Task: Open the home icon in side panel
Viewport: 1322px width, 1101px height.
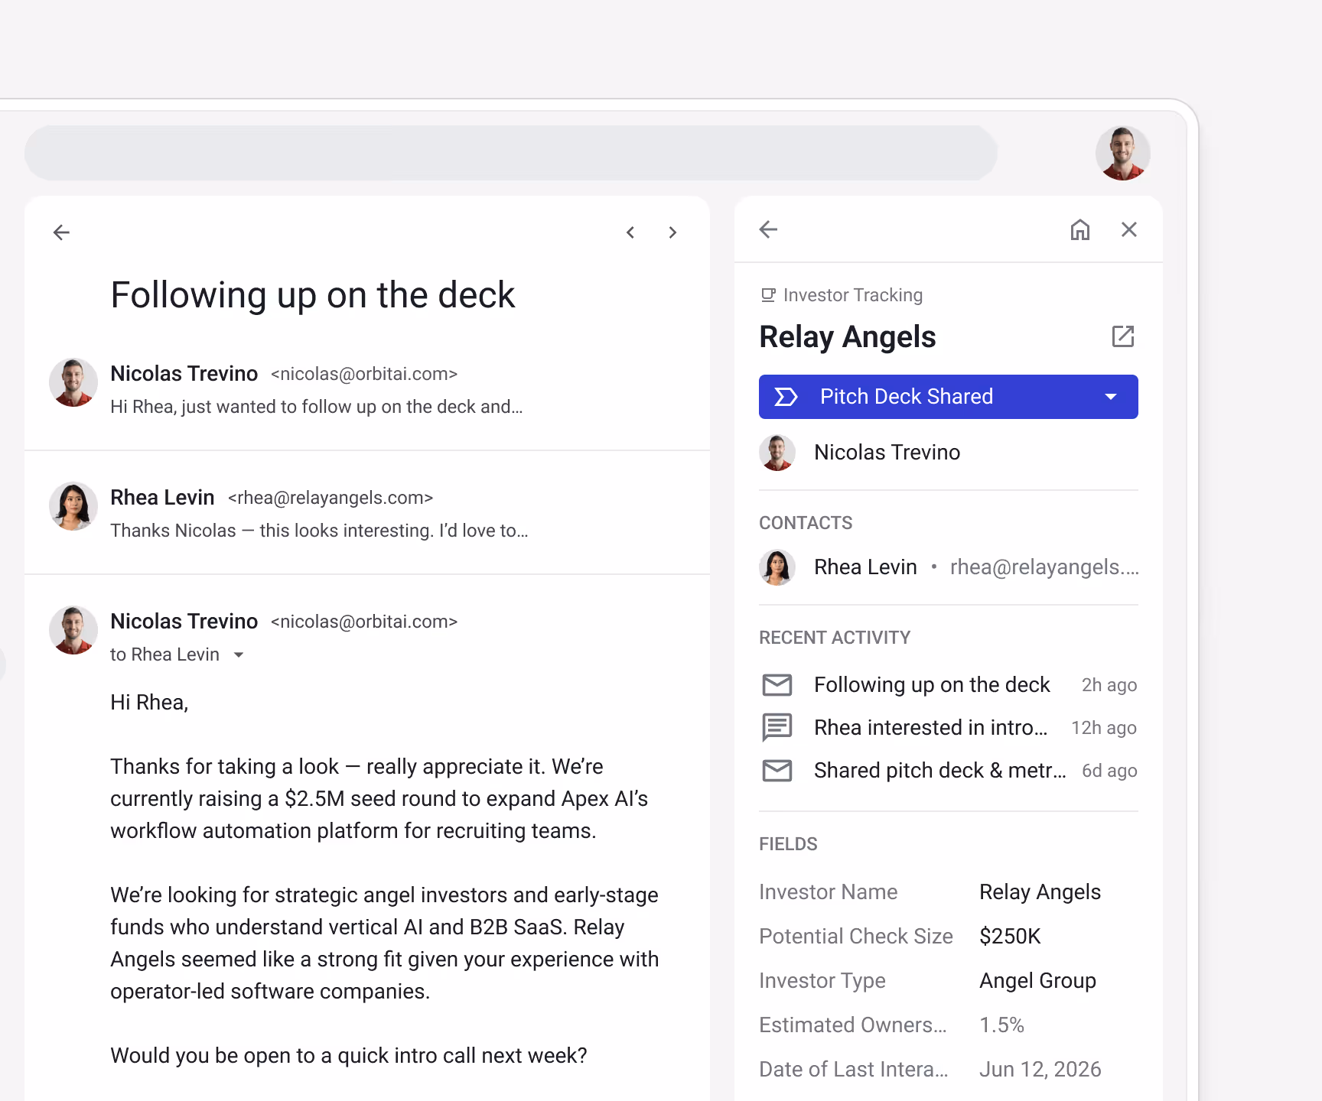Action: [x=1080, y=229]
